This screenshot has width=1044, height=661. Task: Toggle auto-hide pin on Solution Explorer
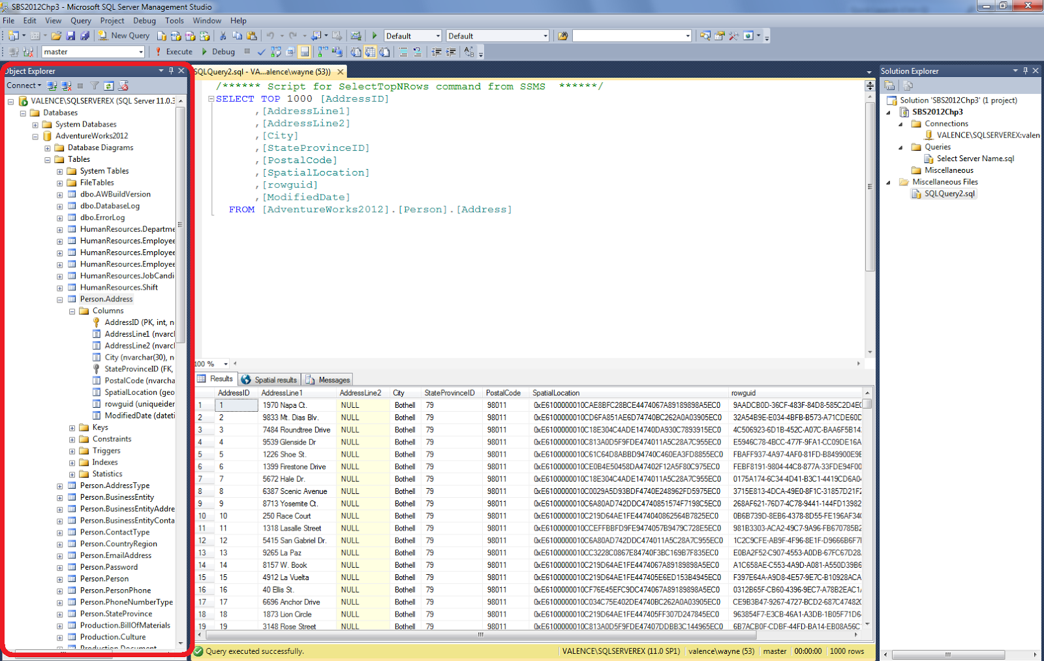click(1025, 70)
